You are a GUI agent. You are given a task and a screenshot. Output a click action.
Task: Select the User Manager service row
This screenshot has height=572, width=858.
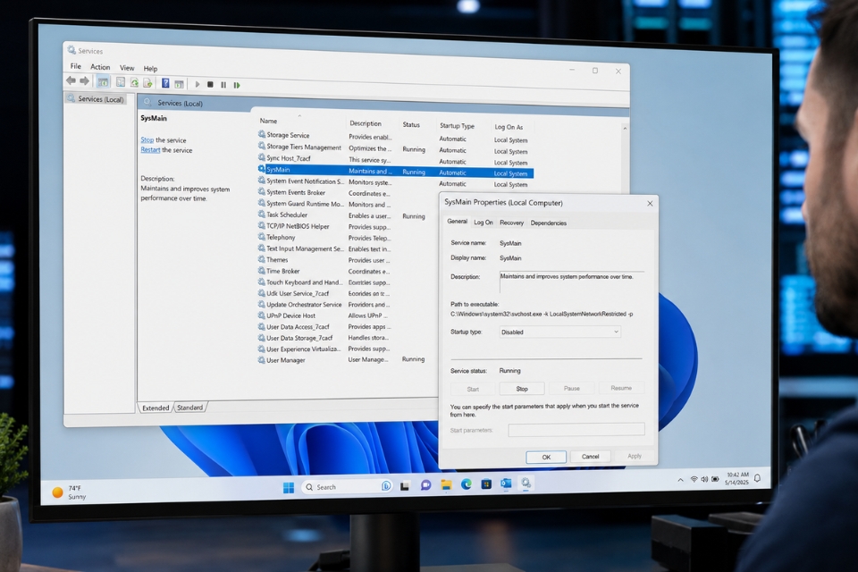(342, 359)
